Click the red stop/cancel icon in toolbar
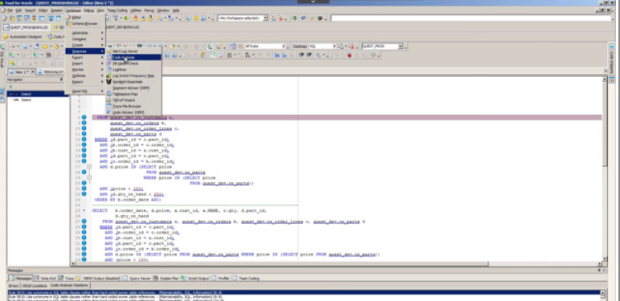 [x=349, y=55]
